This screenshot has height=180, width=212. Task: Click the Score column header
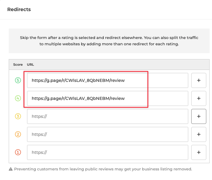(18, 64)
